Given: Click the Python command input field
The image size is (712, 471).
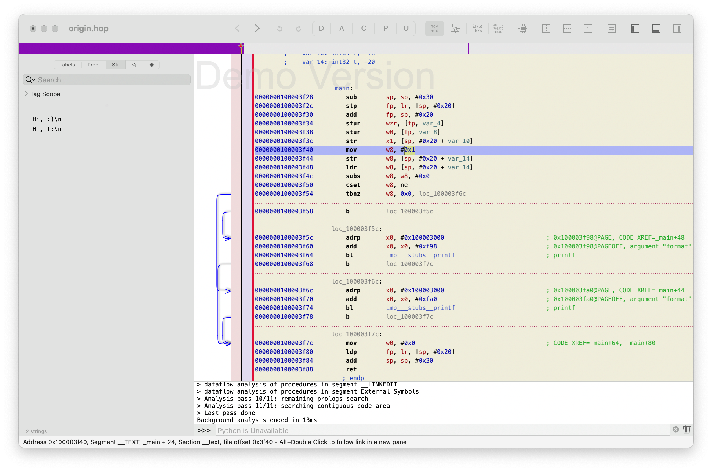Looking at the screenshot, I should coord(442,430).
